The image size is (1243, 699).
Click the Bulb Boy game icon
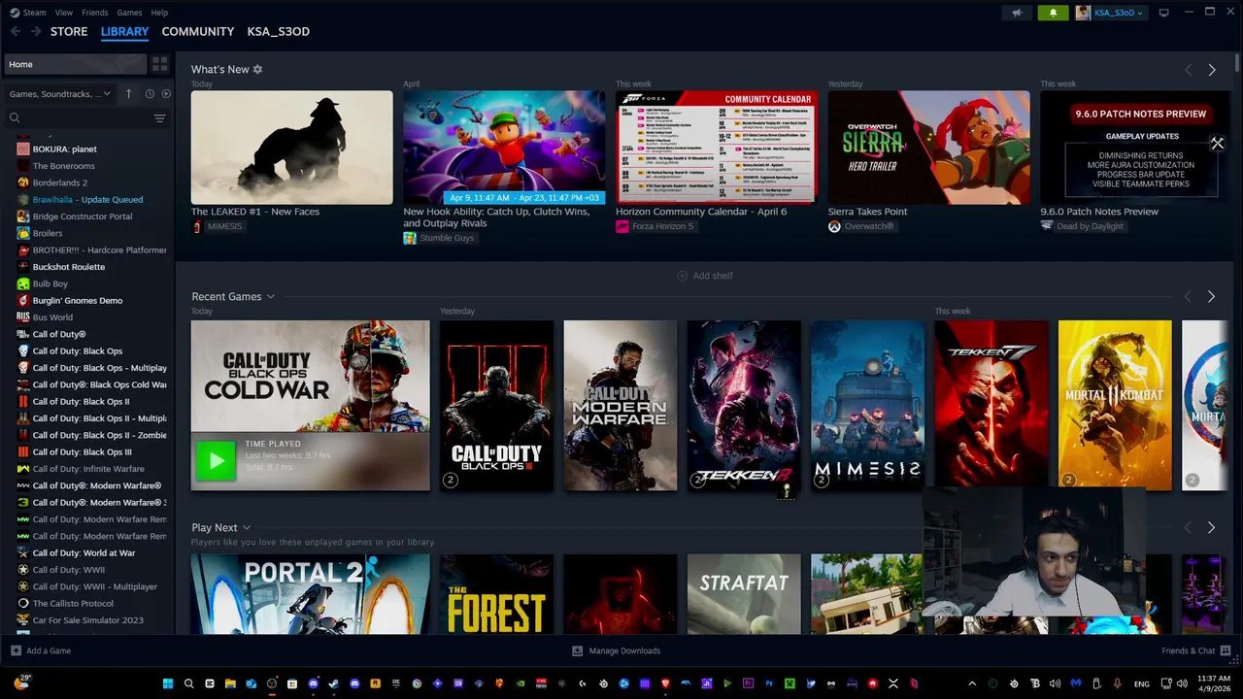click(x=23, y=283)
